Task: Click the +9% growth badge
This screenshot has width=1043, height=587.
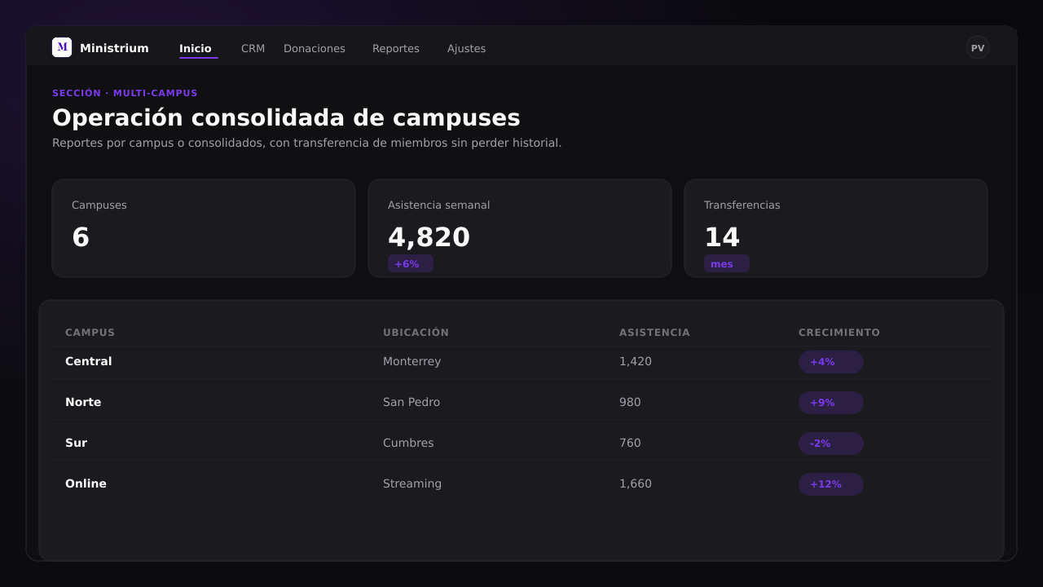Action: 831,403
